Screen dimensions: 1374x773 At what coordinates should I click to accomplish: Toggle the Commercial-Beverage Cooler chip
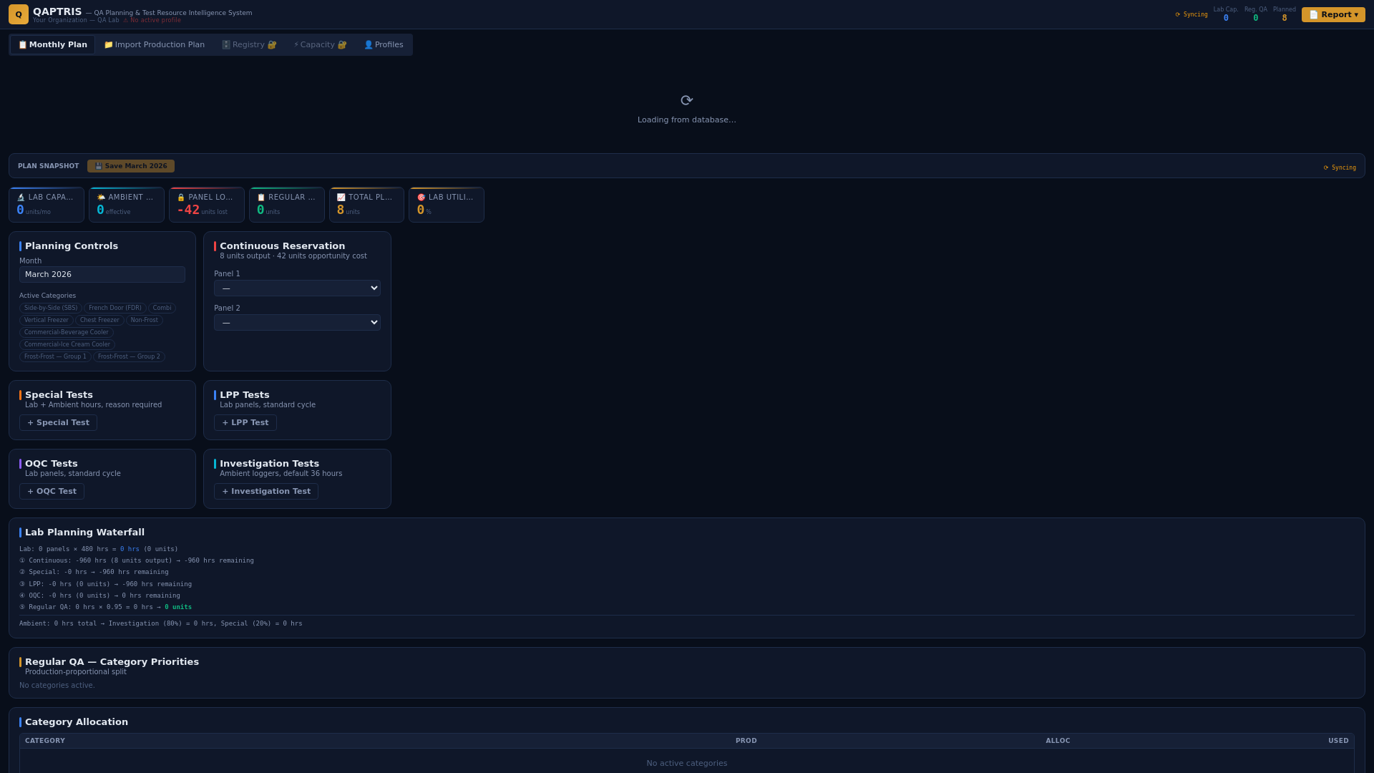(67, 333)
